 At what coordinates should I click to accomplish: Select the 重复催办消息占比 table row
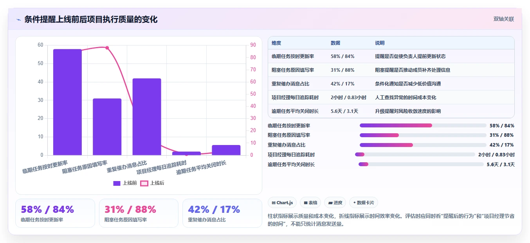[391, 83]
